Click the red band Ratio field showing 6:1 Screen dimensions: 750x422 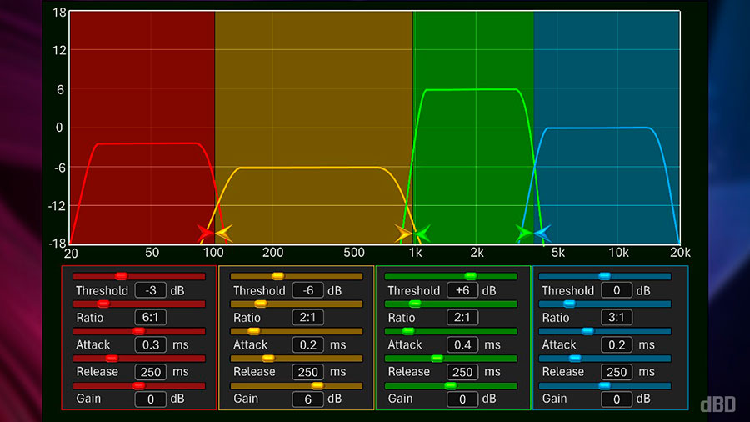[x=151, y=317]
